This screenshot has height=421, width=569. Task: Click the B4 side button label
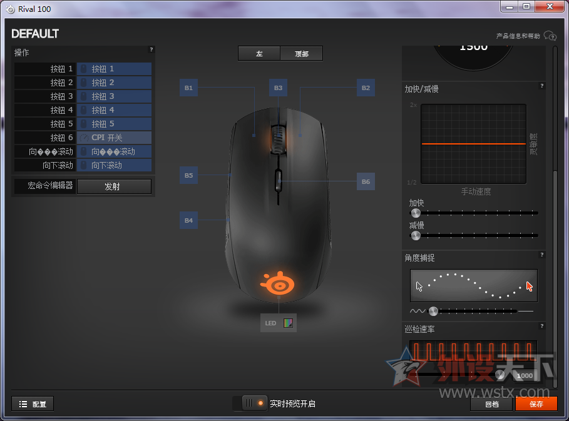188,220
